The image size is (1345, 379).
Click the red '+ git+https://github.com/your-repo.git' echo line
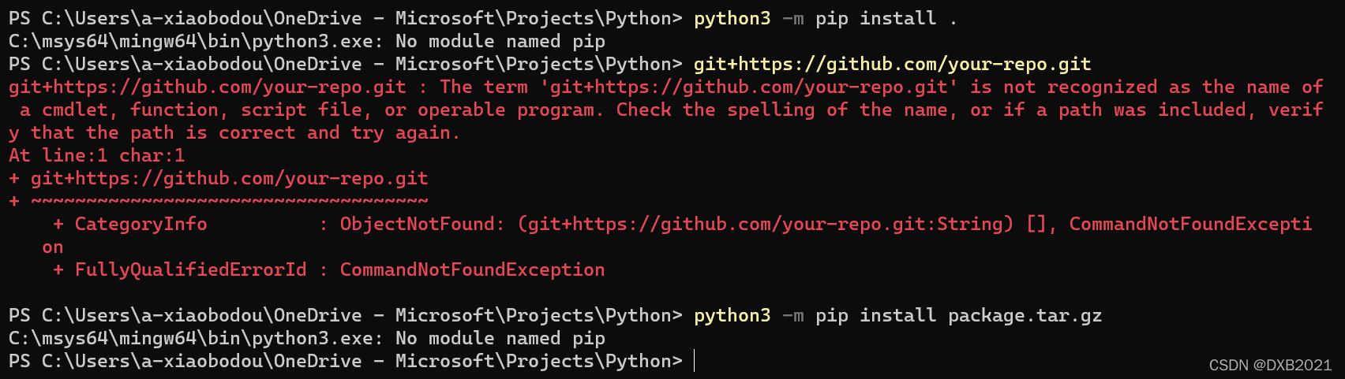point(219,178)
